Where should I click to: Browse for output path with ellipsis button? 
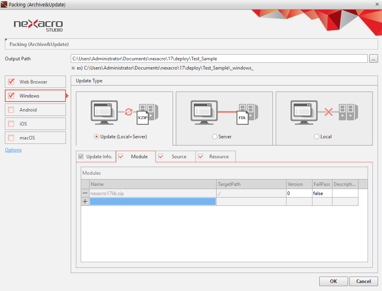374,59
